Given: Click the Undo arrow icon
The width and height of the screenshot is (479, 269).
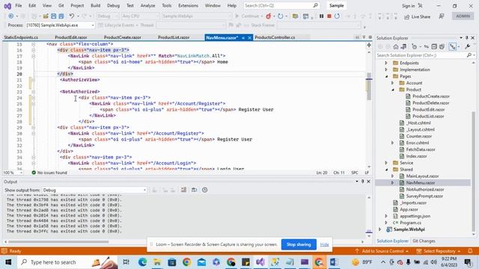Looking at the screenshot, I should [x=72, y=16].
